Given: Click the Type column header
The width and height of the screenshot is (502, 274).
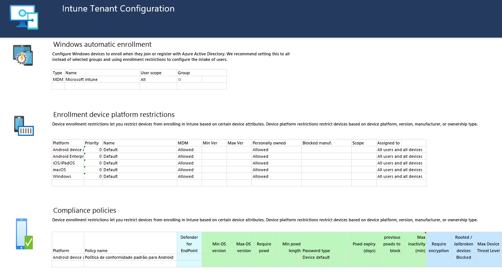Looking at the screenshot, I should 58,73.
